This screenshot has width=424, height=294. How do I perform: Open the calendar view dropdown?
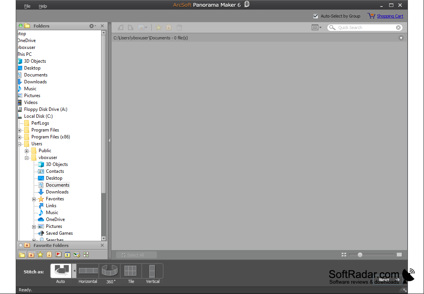coord(316,27)
